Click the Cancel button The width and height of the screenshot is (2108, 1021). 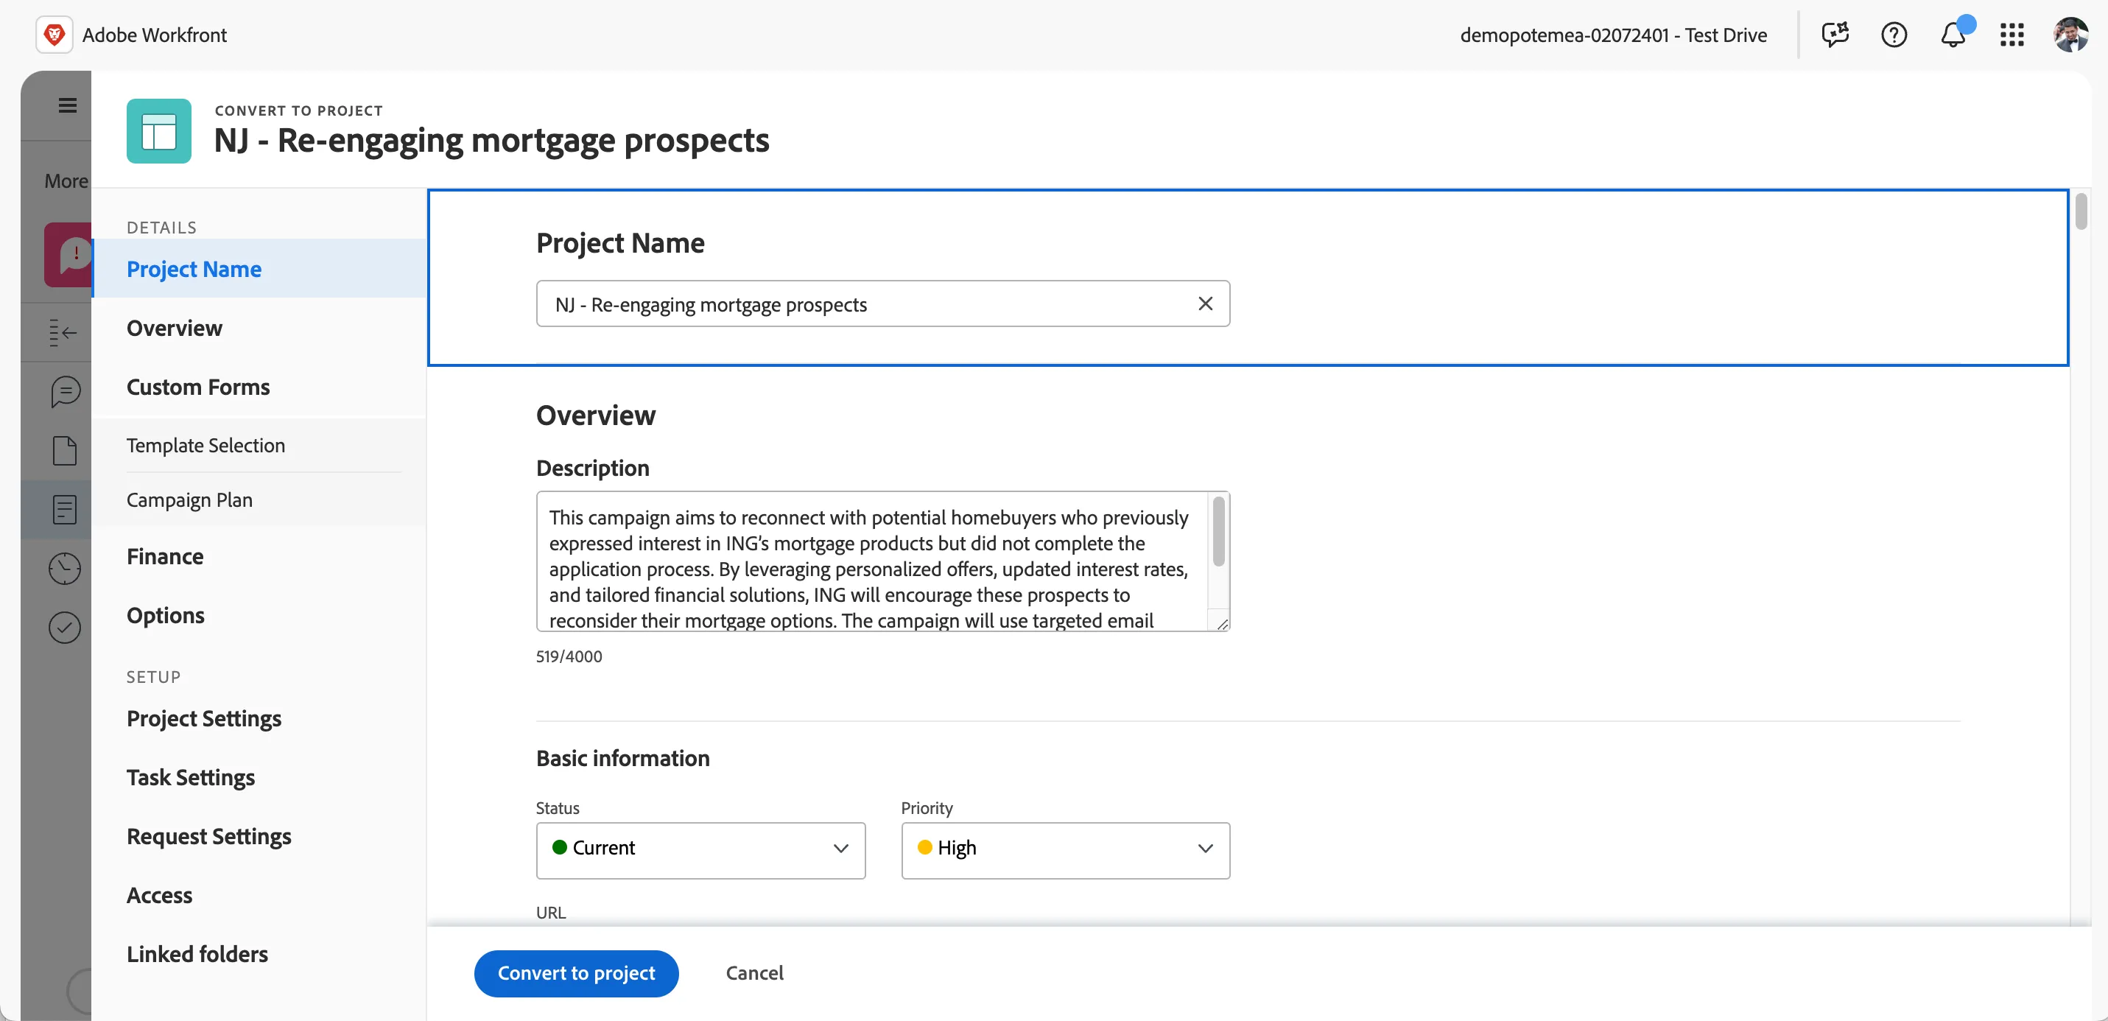tap(753, 972)
